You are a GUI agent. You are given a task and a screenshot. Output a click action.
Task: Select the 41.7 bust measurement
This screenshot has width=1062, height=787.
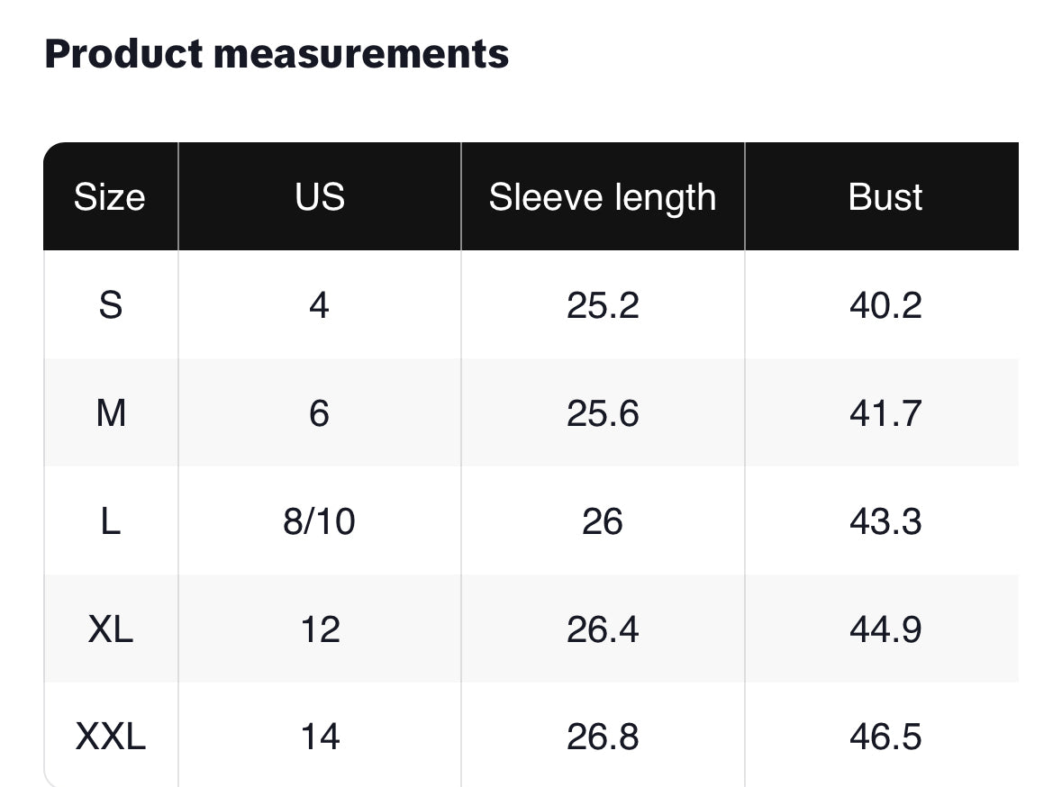(x=885, y=413)
